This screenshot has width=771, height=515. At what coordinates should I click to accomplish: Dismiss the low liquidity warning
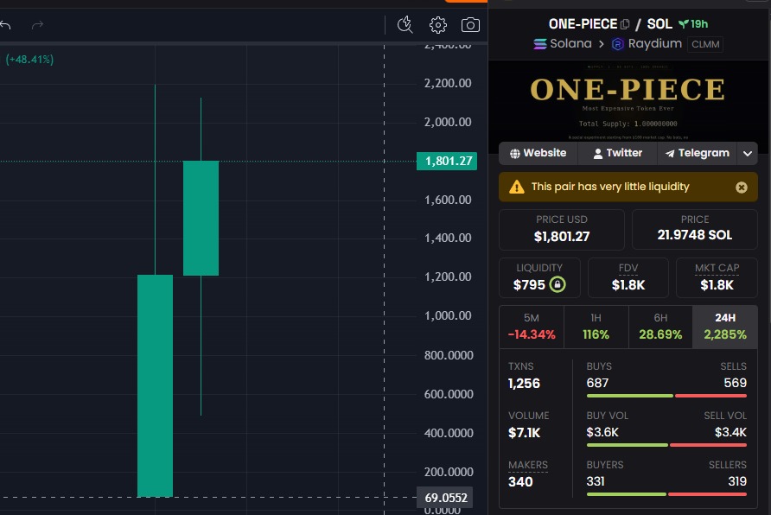click(x=742, y=188)
